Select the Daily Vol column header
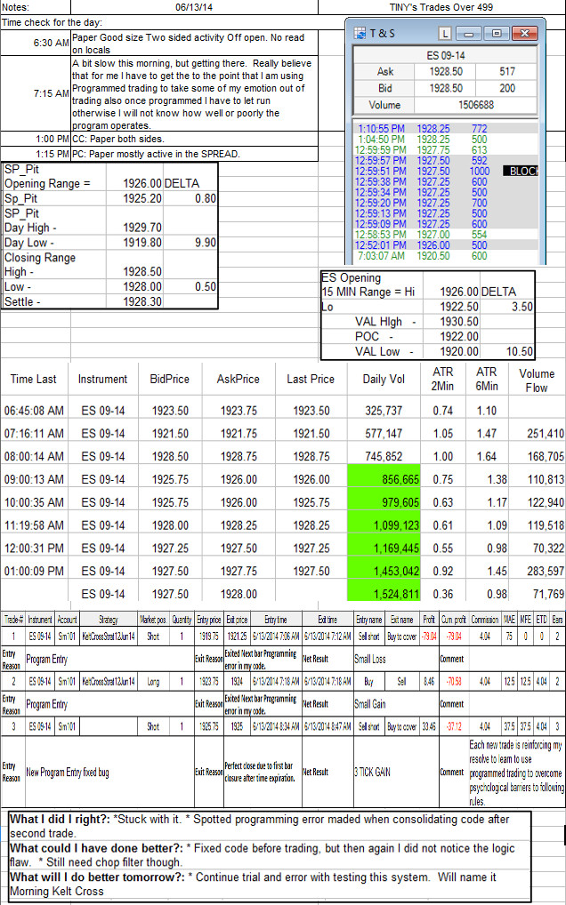Viewport: 566px width, 905px height. 384,380
